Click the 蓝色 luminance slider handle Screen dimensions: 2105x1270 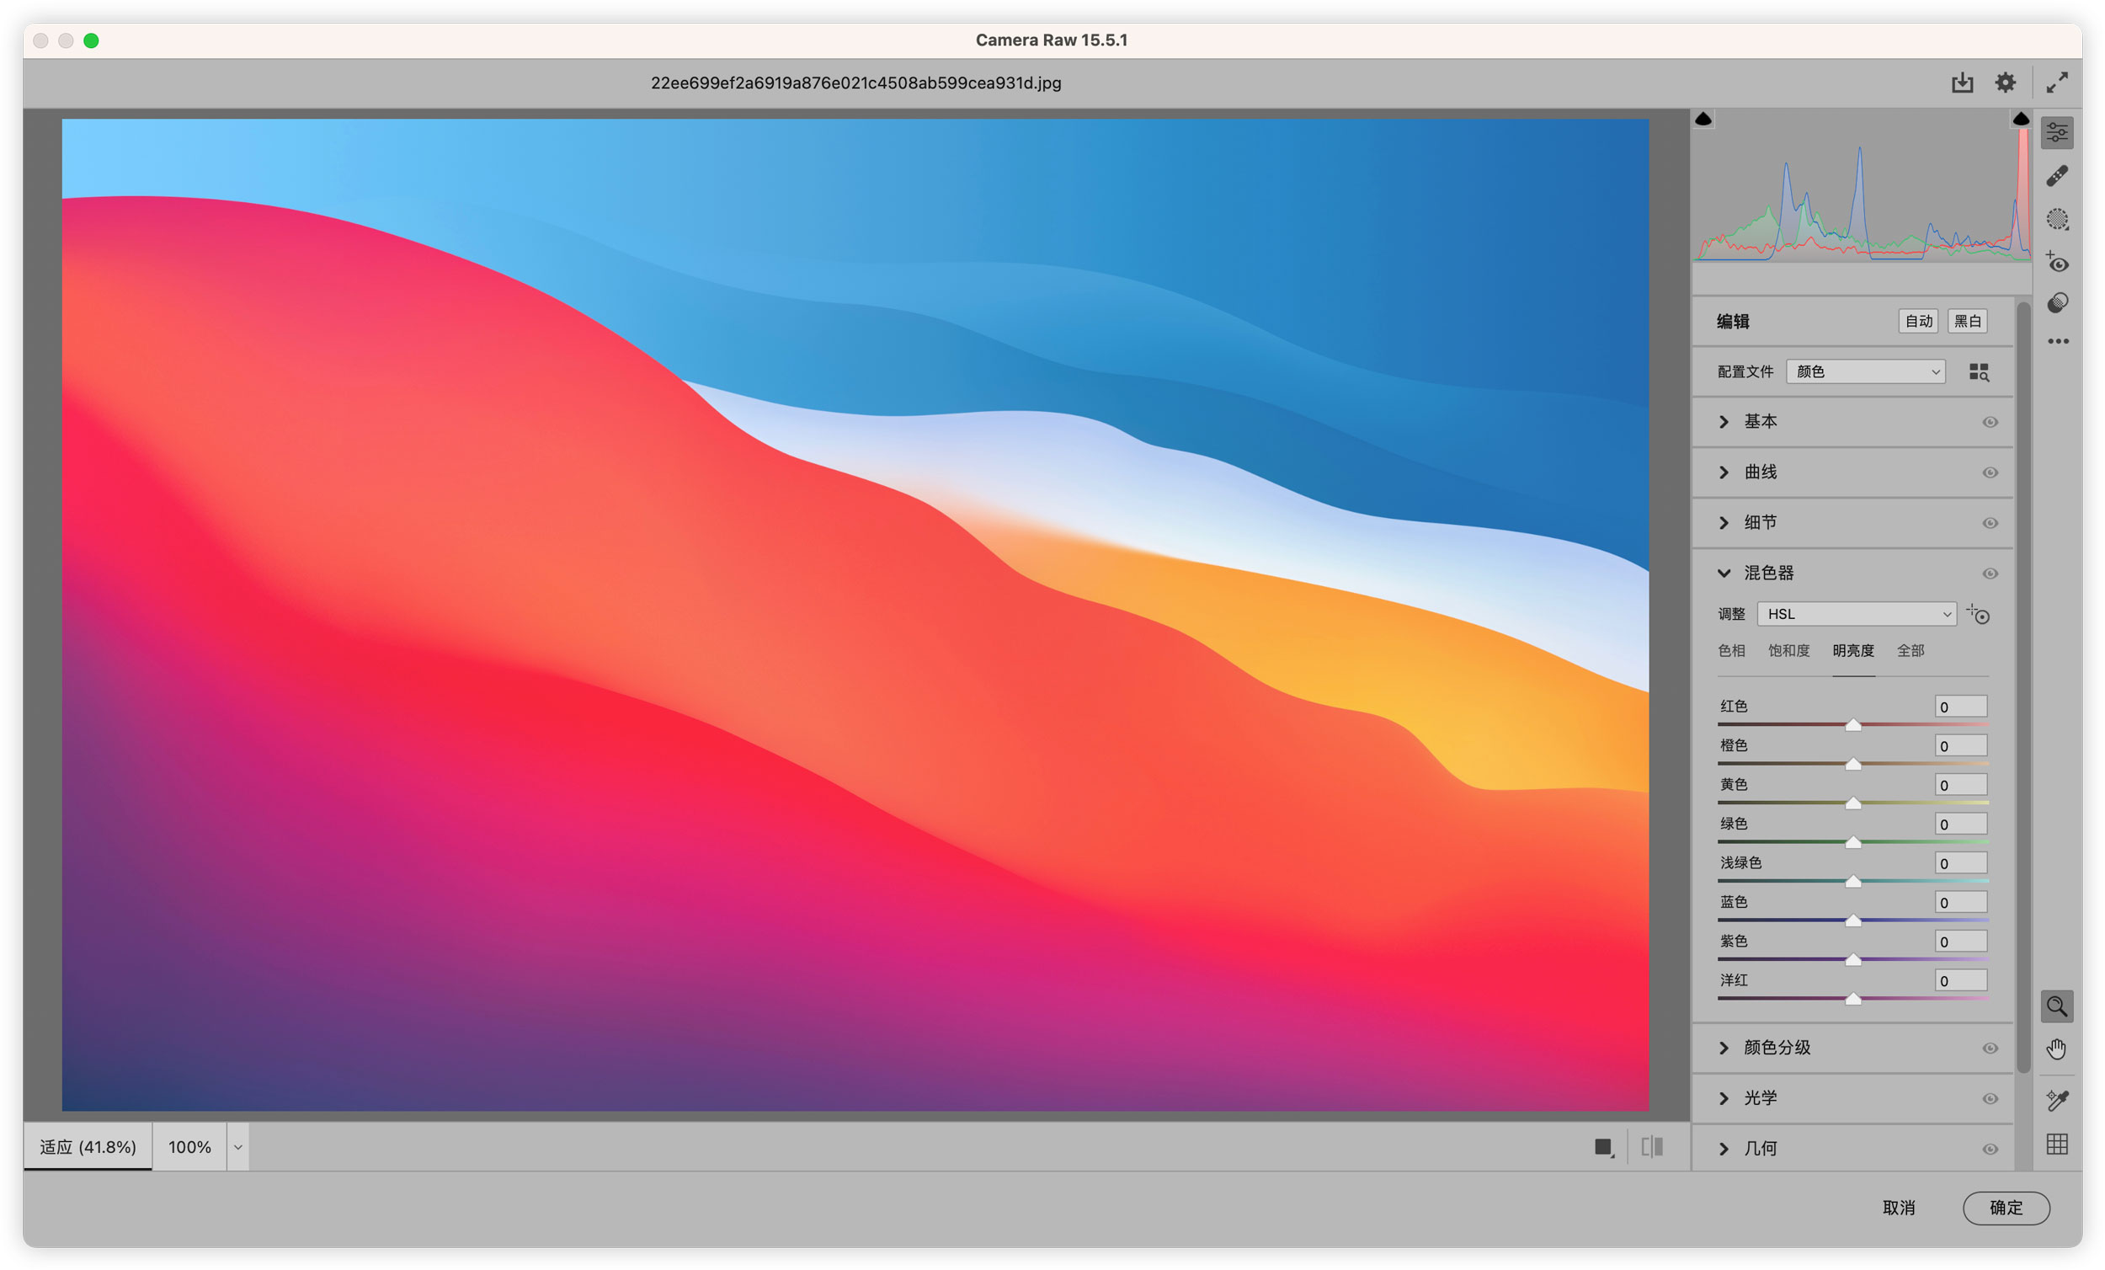point(1852,920)
